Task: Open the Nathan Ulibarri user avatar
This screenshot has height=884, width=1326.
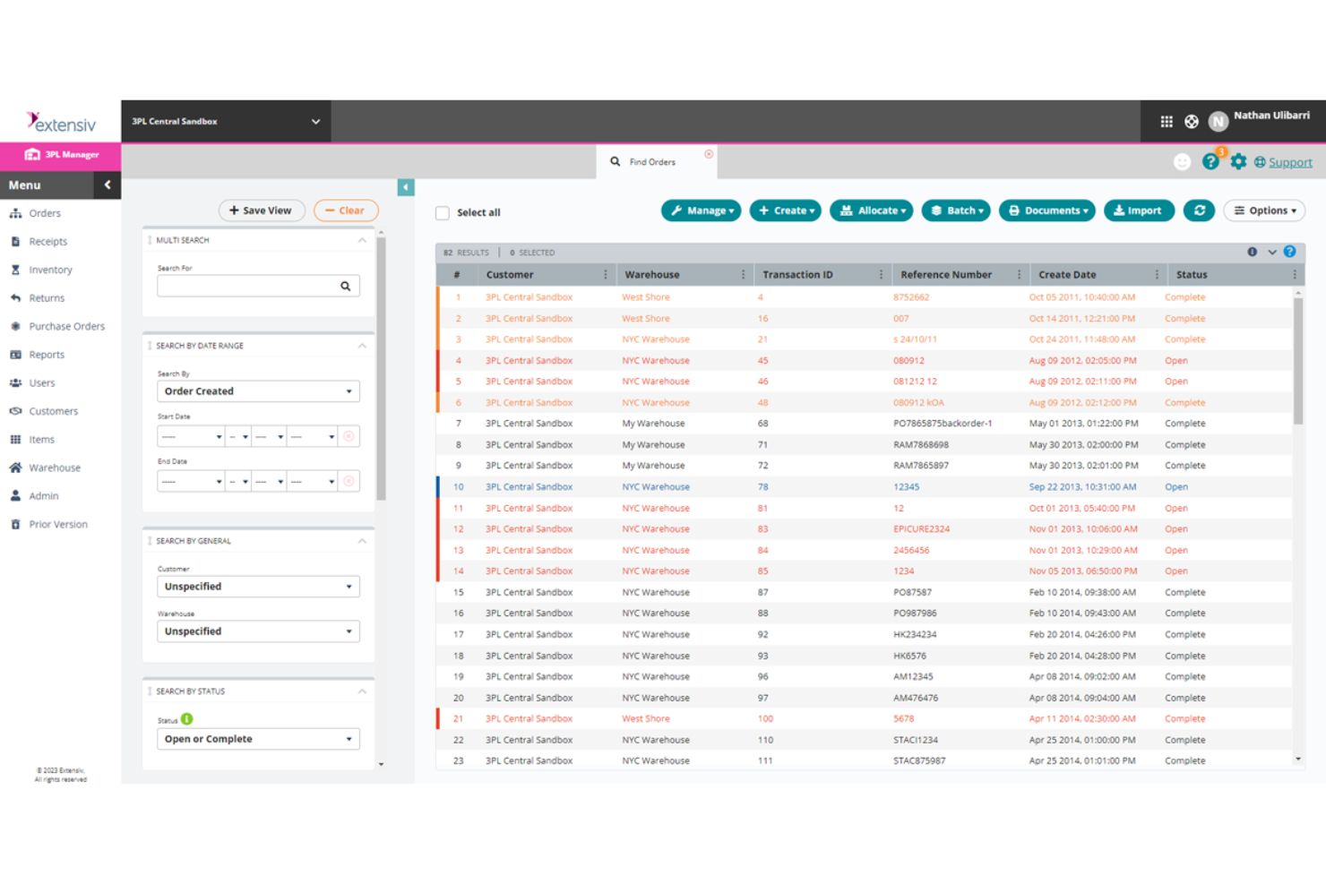Action: 1218,122
